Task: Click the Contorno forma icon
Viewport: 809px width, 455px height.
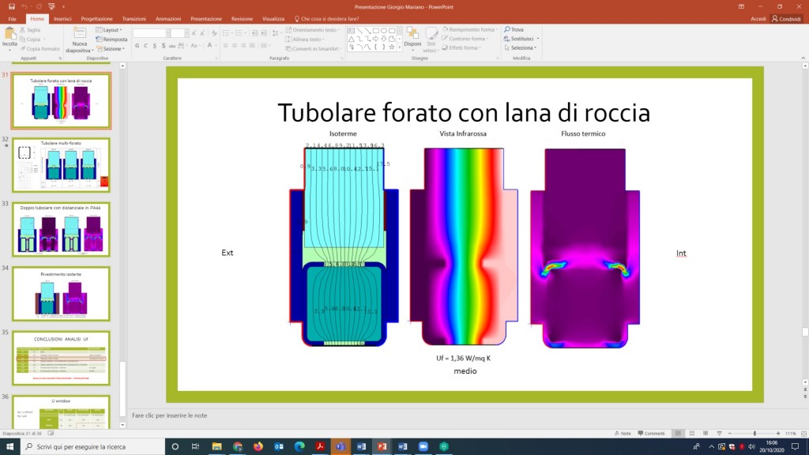Action: click(x=445, y=37)
